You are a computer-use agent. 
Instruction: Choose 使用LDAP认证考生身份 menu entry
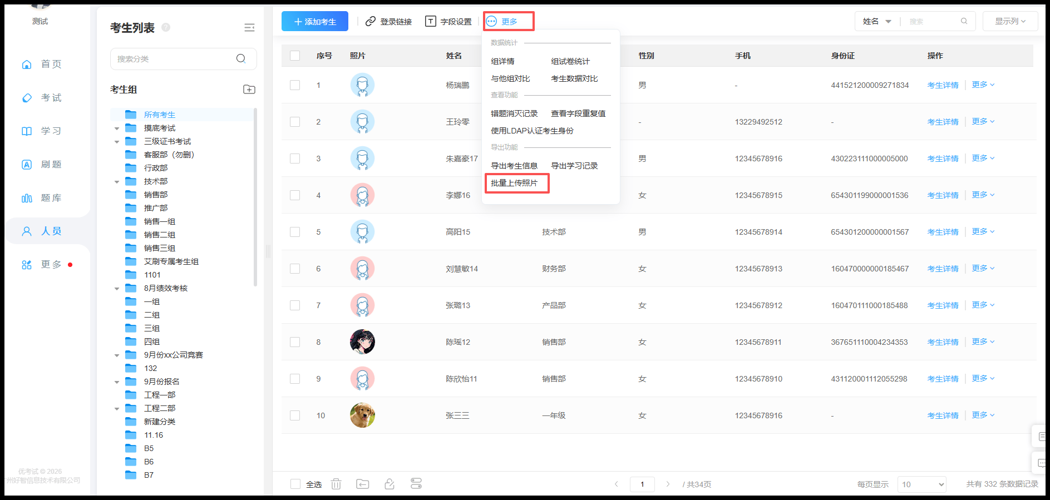click(x=532, y=131)
